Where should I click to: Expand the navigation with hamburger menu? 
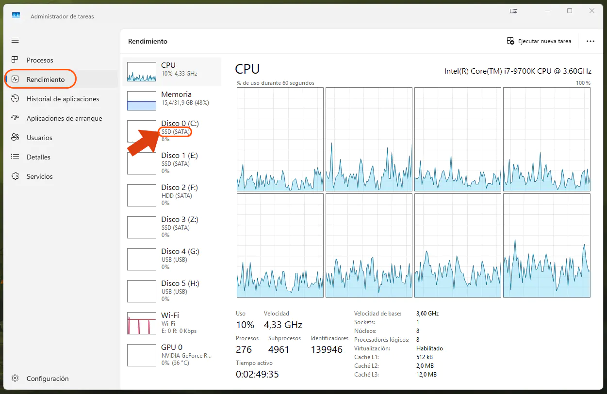click(15, 40)
